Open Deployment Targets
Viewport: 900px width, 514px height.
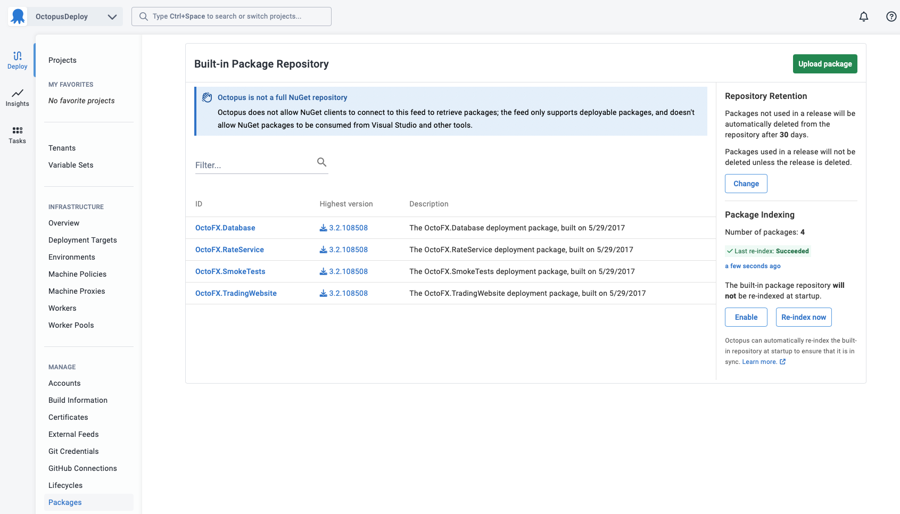pyautogui.click(x=82, y=240)
